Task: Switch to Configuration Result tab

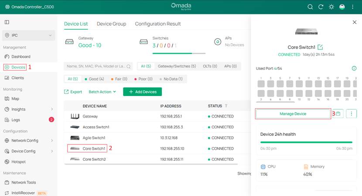Action: point(158,24)
